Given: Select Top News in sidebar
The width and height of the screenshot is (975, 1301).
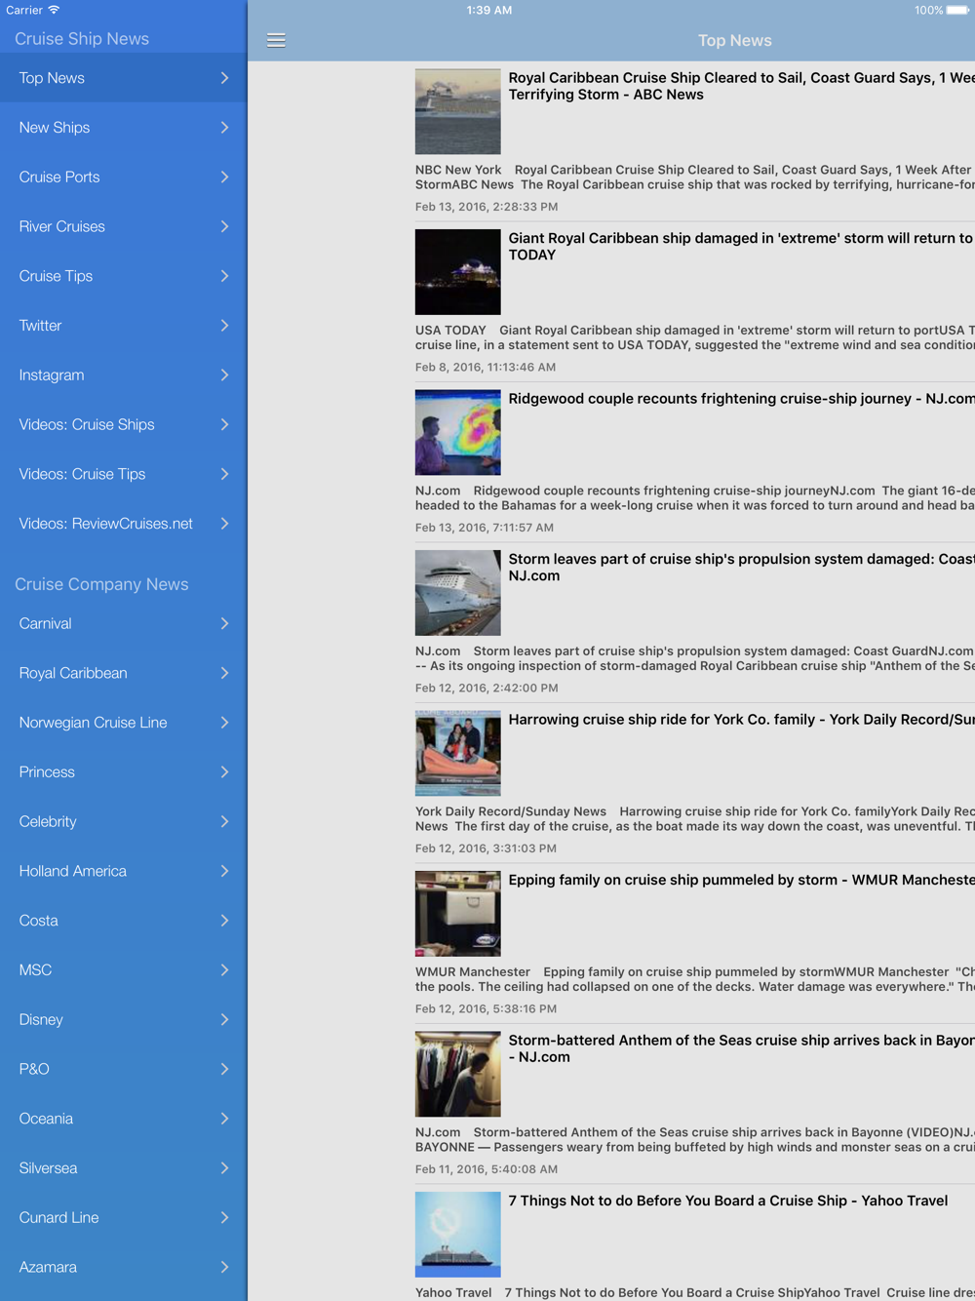Looking at the screenshot, I should pos(124,78).
